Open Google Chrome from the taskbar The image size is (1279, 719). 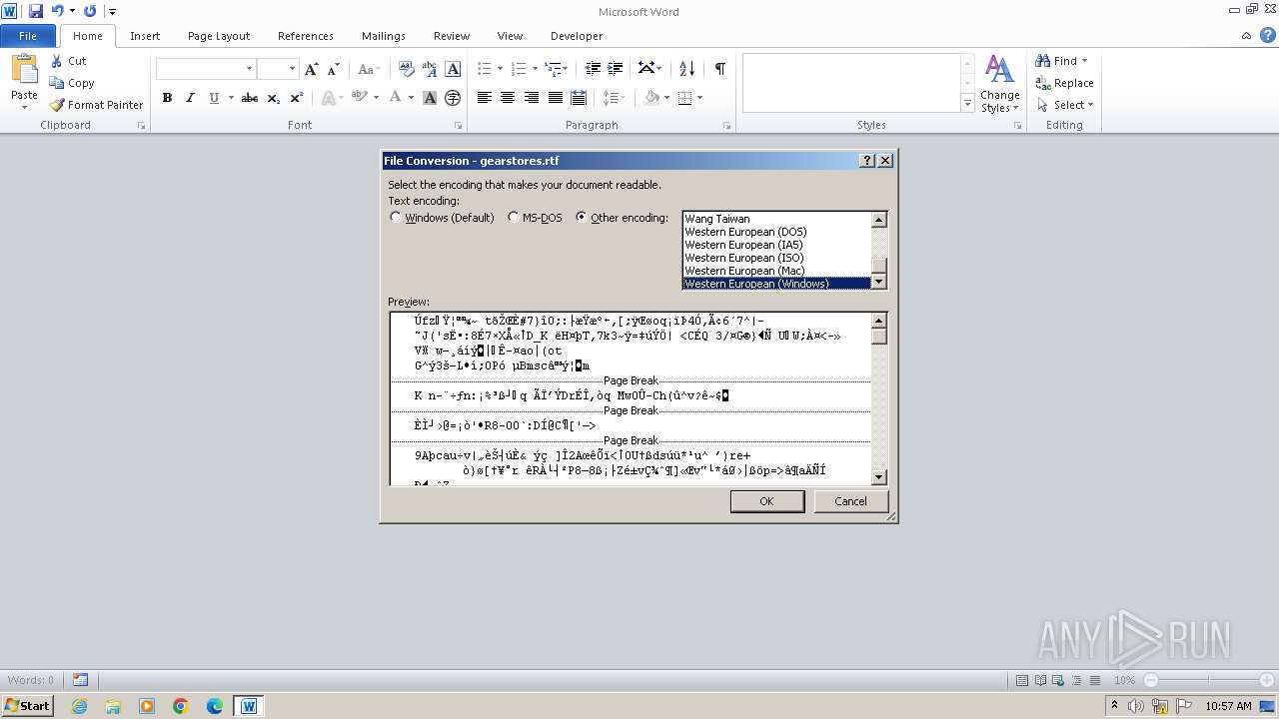[x=181, y=706]
